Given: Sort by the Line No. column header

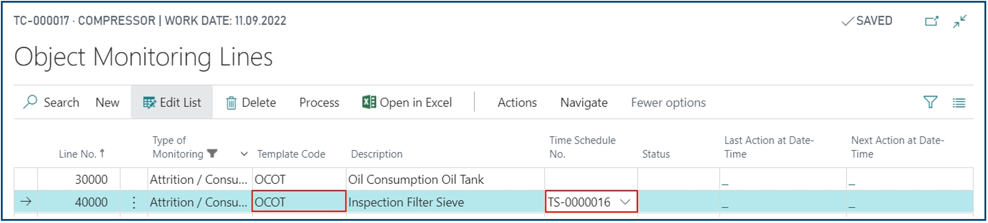Looking at the screenshot, I should [x=78, y=154].
